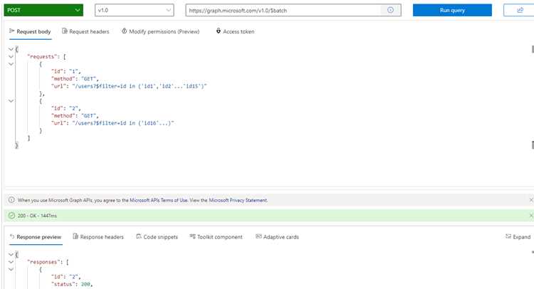This screenshot has height=289, width=534.
Task: Collapse the response root brace
Action: tap(11, 255)
